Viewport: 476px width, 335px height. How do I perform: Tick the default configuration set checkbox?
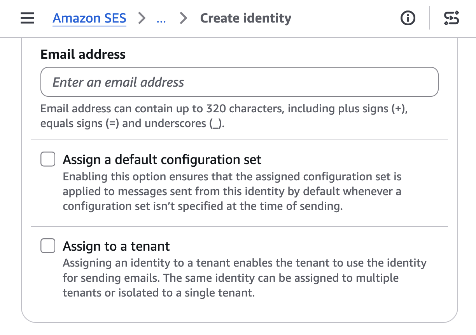(x=47, y=159)
